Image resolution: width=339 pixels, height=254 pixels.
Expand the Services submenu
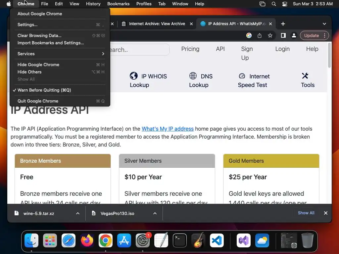point(60,54)
